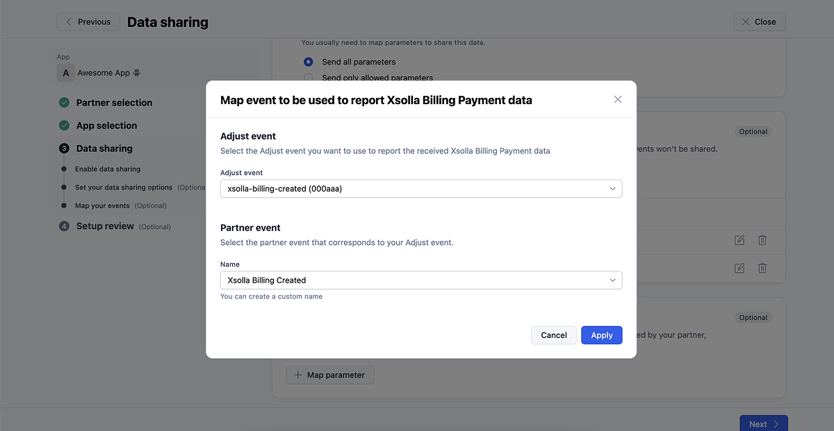The image size is (834, 431).
Task: Close the map event dialog with X icon
Action: [618, 99]
